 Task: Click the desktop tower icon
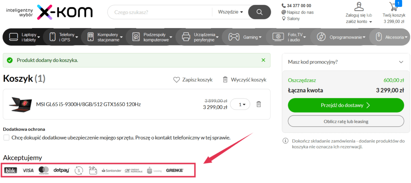pos(90,37)
